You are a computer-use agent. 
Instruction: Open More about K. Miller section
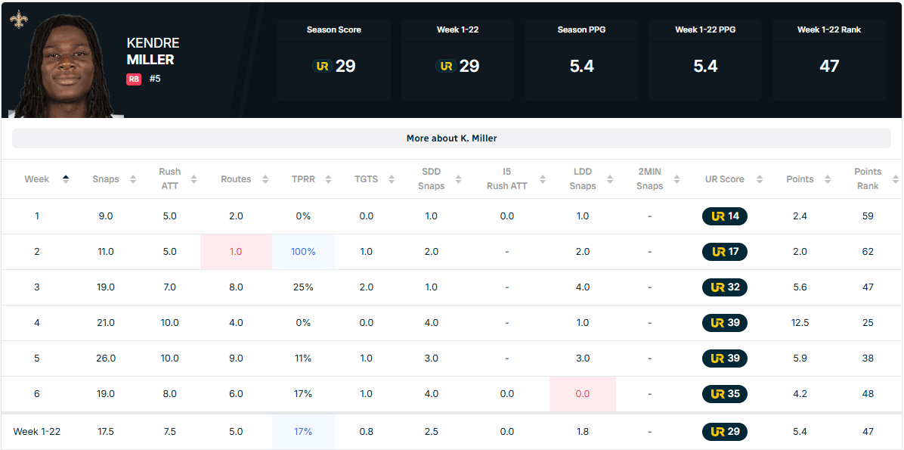pyautogui.click(x=451, y=138)
